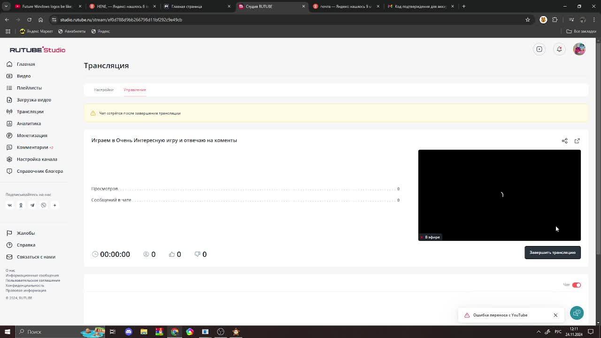The width and height of the screenshot is (601, 338).
Task: Toggle the chat switch off
Action: click(x=577, y=285)
